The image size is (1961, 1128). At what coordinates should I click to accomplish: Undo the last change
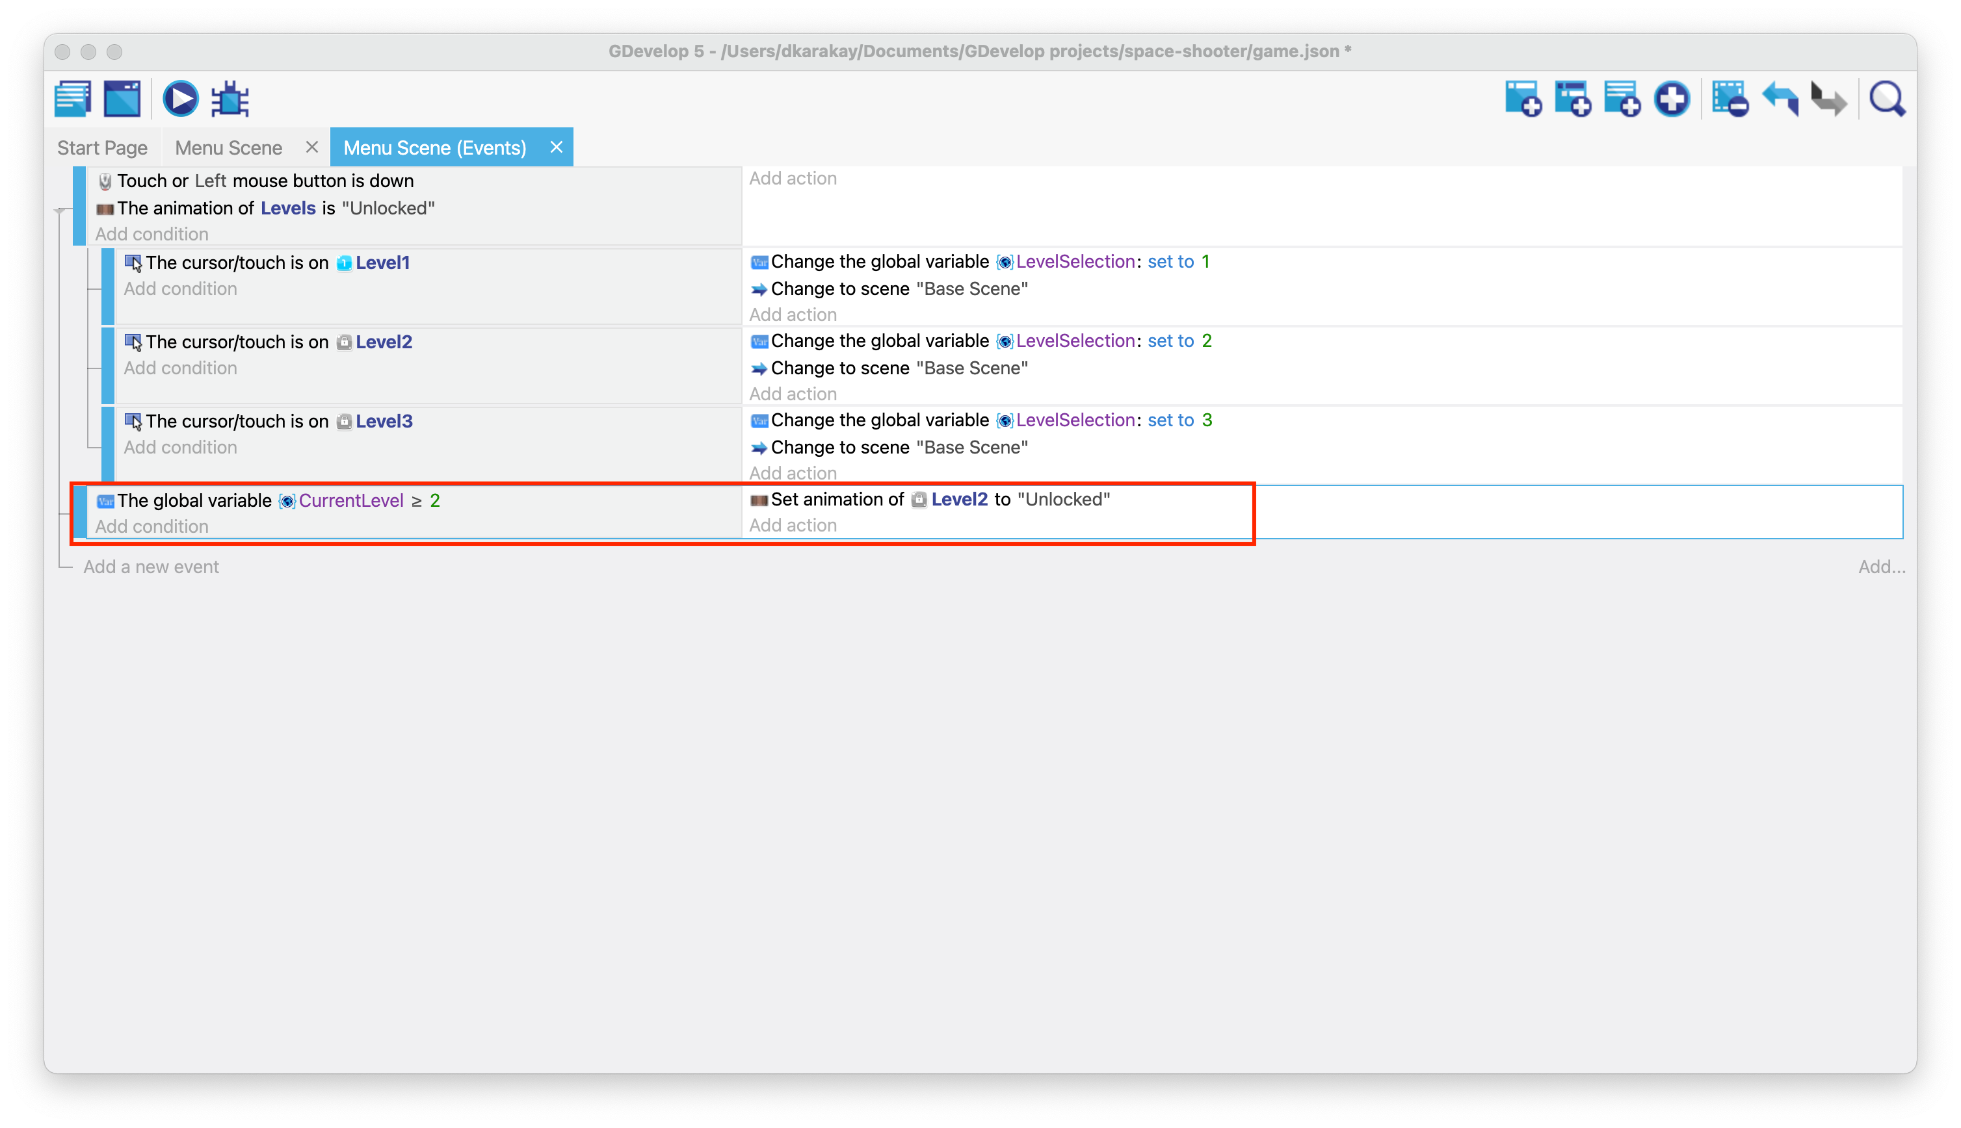click(1780, 99)
